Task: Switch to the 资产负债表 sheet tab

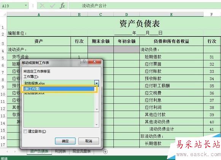Action: click(x=39, y=151)
